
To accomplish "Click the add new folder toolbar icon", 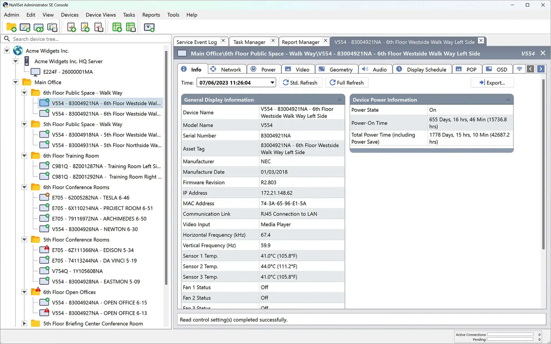I will click(11, 28).
